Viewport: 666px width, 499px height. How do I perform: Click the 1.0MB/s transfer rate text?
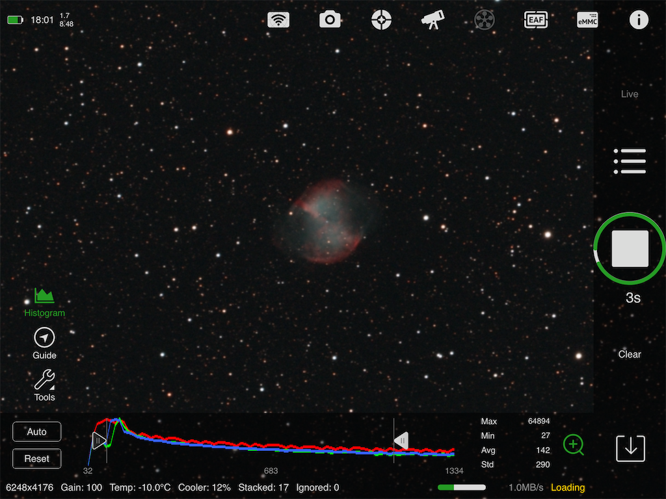pos(526,487)
